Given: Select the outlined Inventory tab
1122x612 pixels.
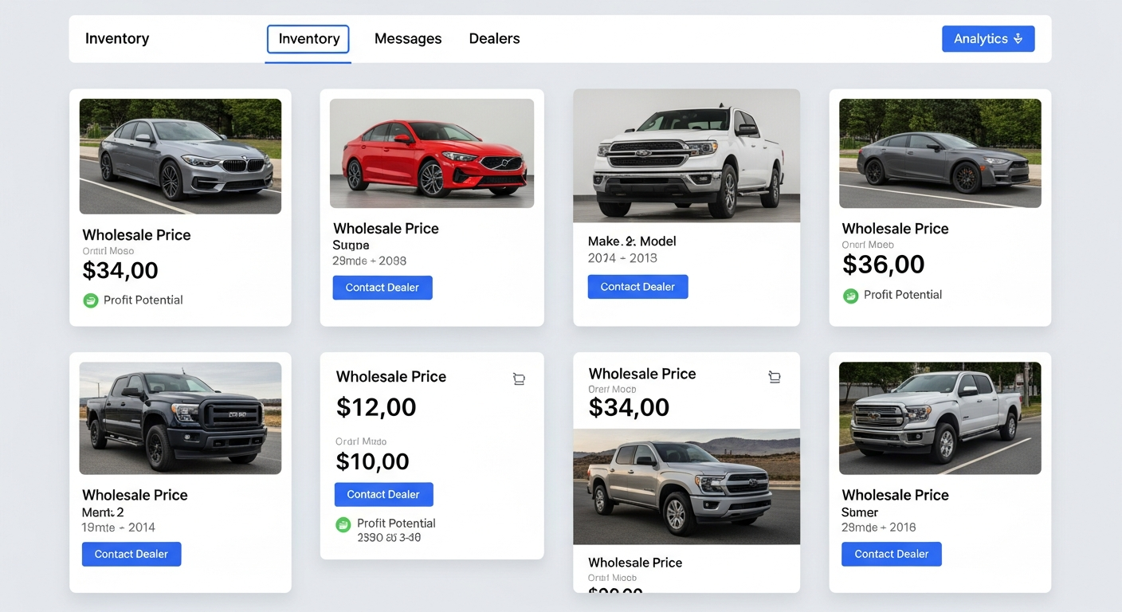Looking at the screenshot, I should coord(308,39).
